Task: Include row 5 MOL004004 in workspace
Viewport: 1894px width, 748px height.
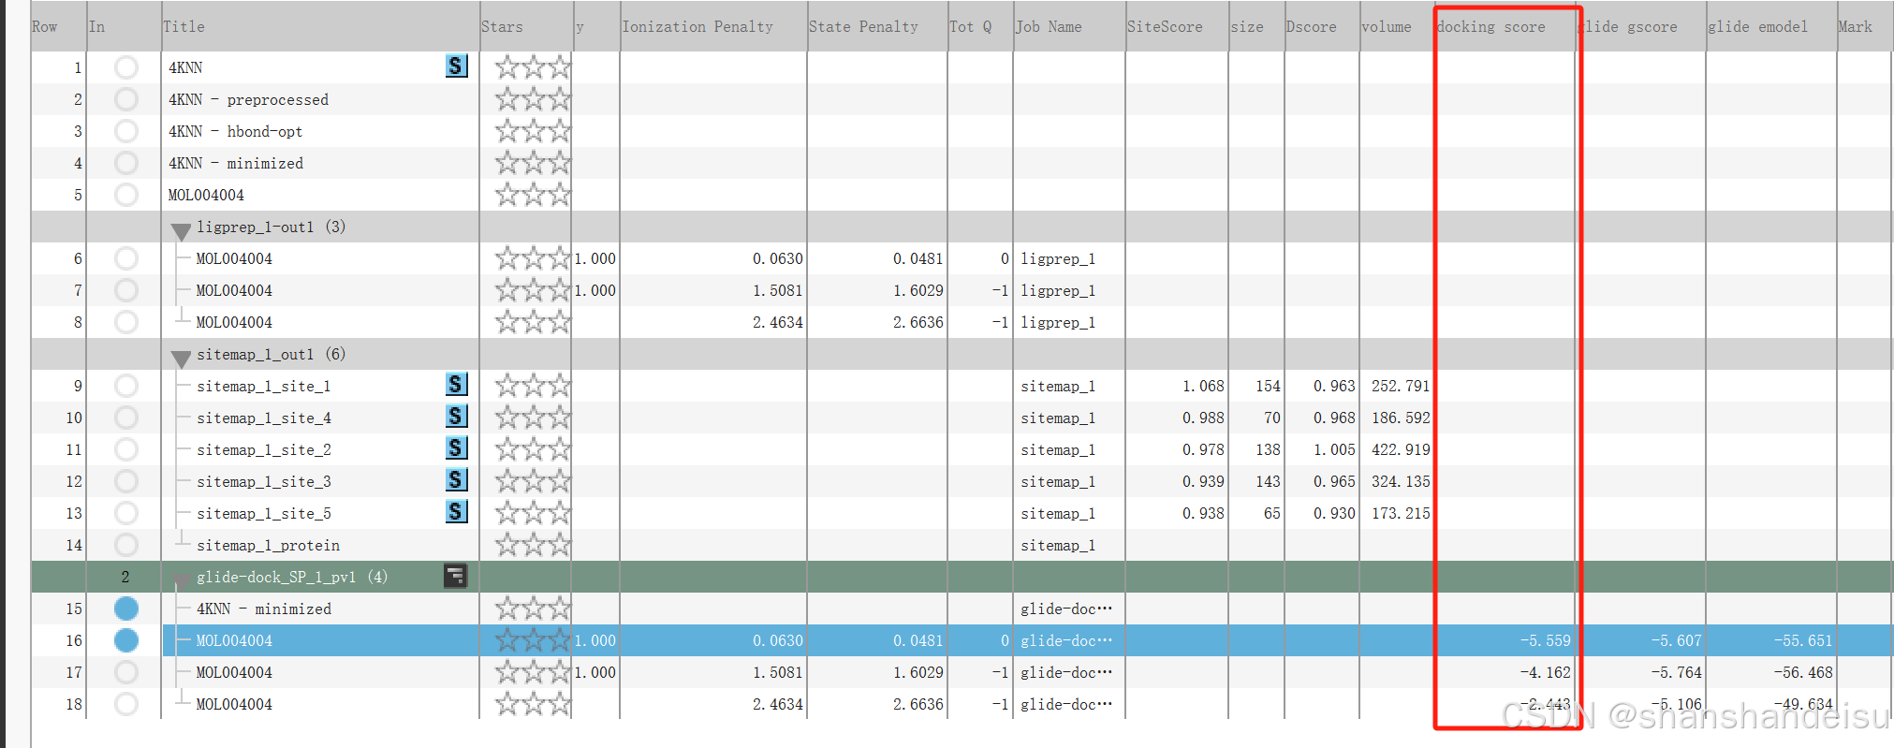Action: click(x=126, y=195)
